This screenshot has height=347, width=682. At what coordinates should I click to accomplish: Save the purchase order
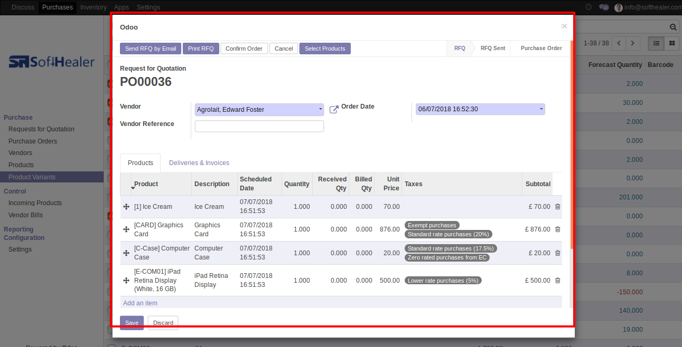point(132,323)
